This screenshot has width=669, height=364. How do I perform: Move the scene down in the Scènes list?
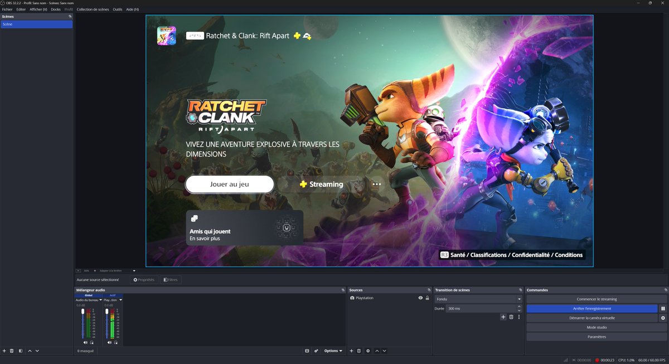coord(37,351)
